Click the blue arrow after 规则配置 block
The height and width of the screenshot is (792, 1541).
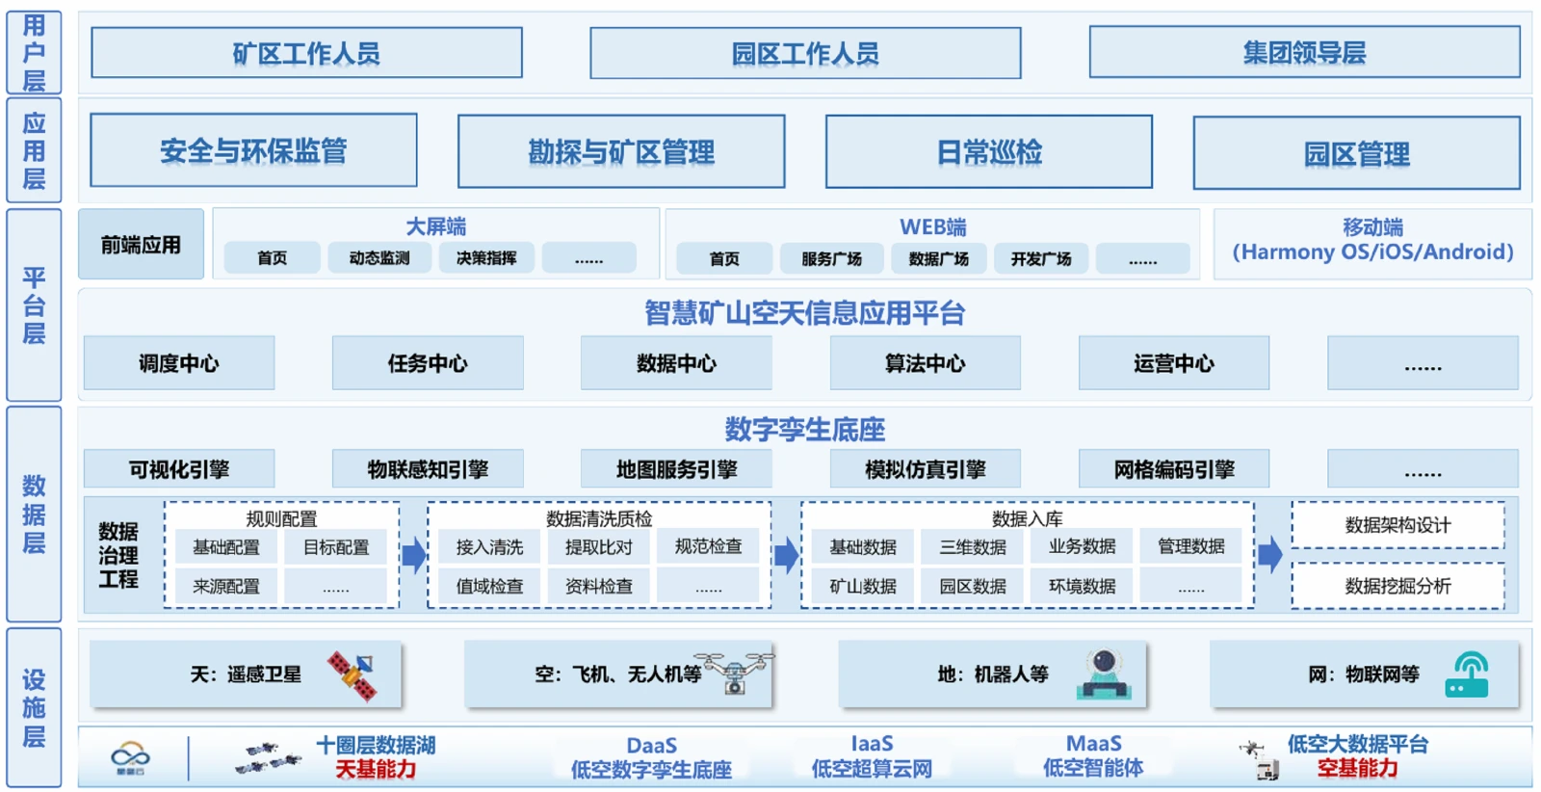click(x=413, y=555)
